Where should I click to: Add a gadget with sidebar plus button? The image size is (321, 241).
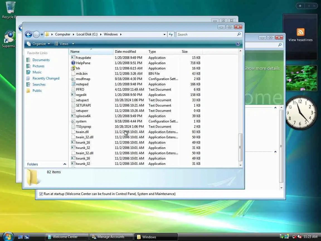pos(300,6)
